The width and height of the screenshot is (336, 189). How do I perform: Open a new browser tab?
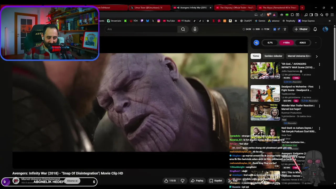point(302,8)
